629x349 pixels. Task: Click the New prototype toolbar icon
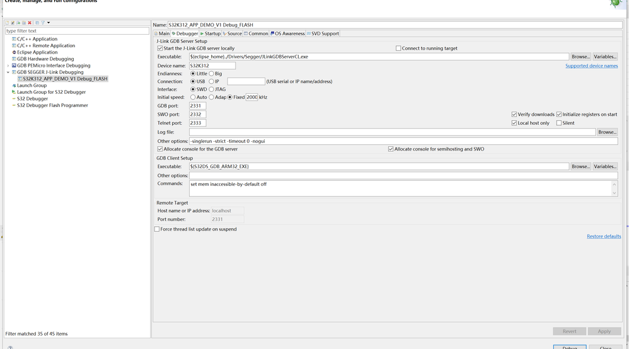tap(13, 23)
